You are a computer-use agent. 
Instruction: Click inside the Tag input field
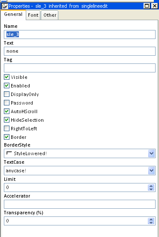tap(79, 68)
